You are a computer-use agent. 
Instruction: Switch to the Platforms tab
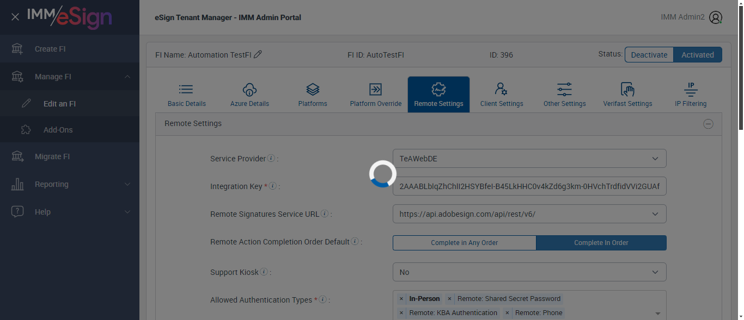[313, 95]
